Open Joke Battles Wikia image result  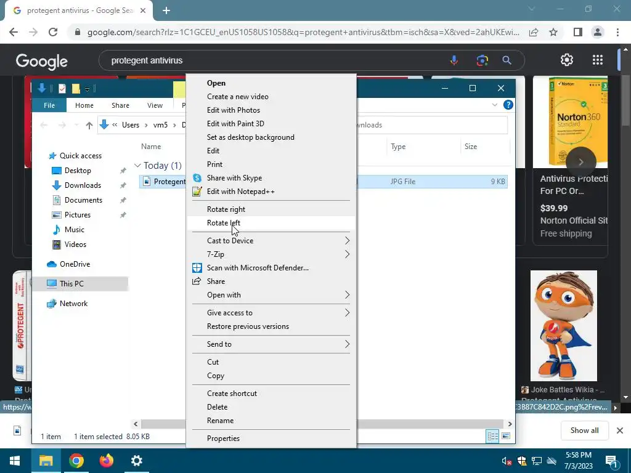tap(563, 326)
